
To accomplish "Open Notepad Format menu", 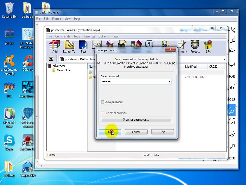I will pyautogui.click(x=57, y=19).
